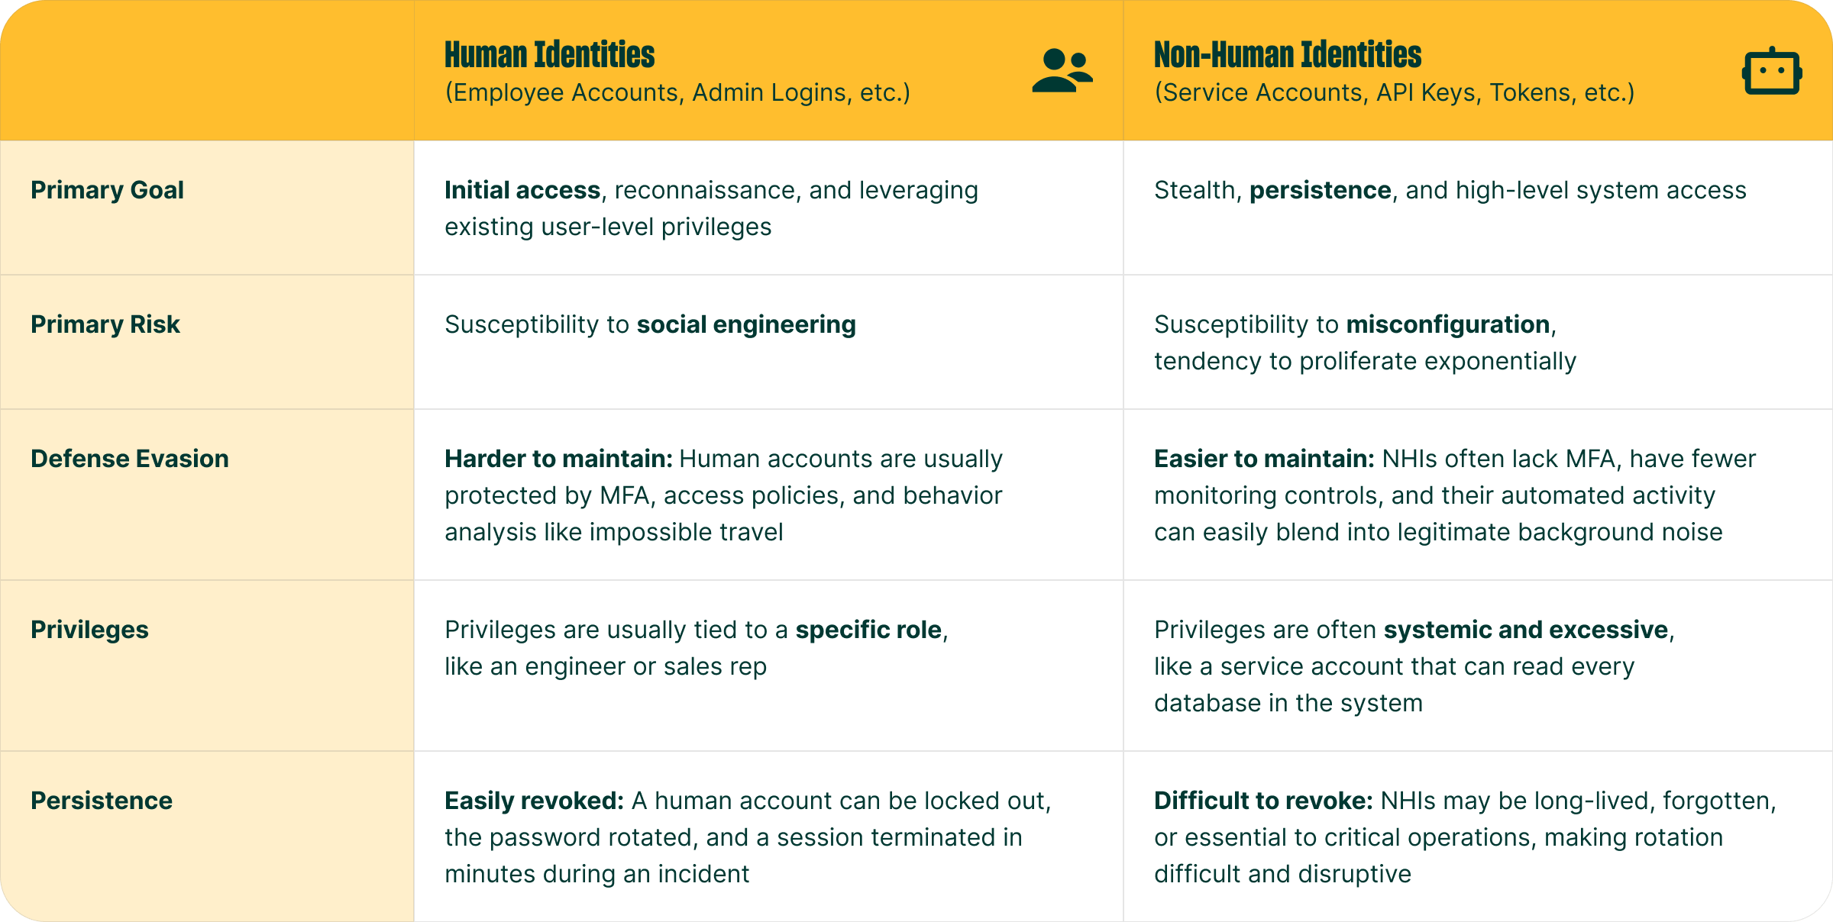Click the bold "systemic and excessive" text
The image size is (1833, 922).
[1525, 630]
